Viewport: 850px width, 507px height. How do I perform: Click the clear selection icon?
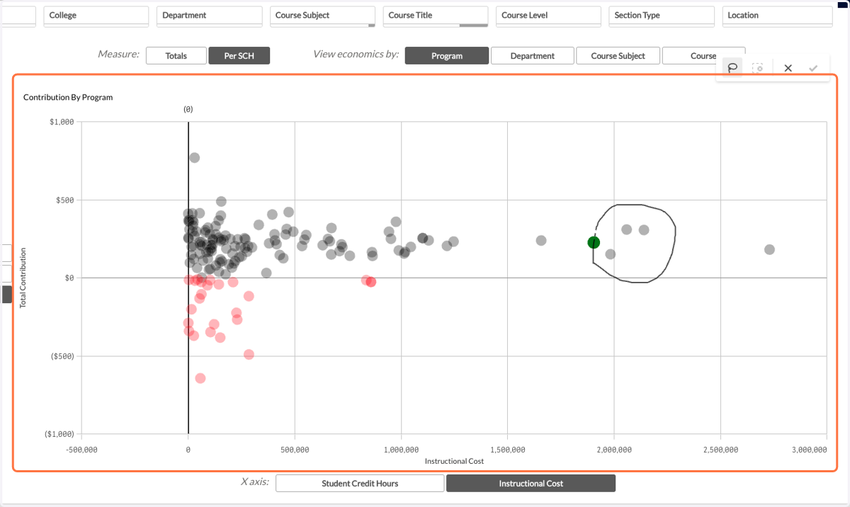point(758,68)
